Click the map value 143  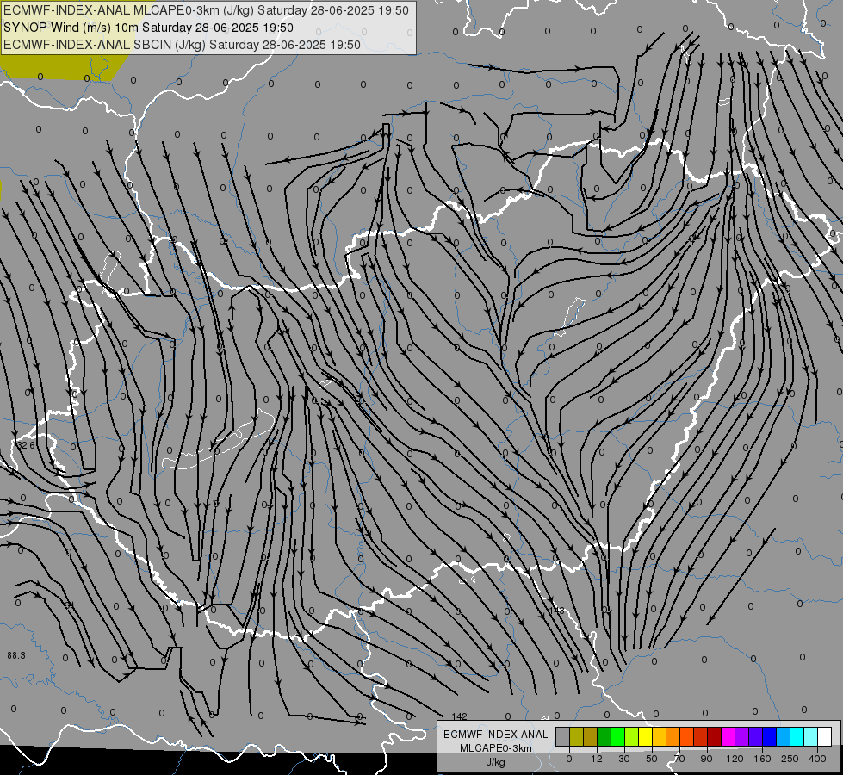coord(557,611)
